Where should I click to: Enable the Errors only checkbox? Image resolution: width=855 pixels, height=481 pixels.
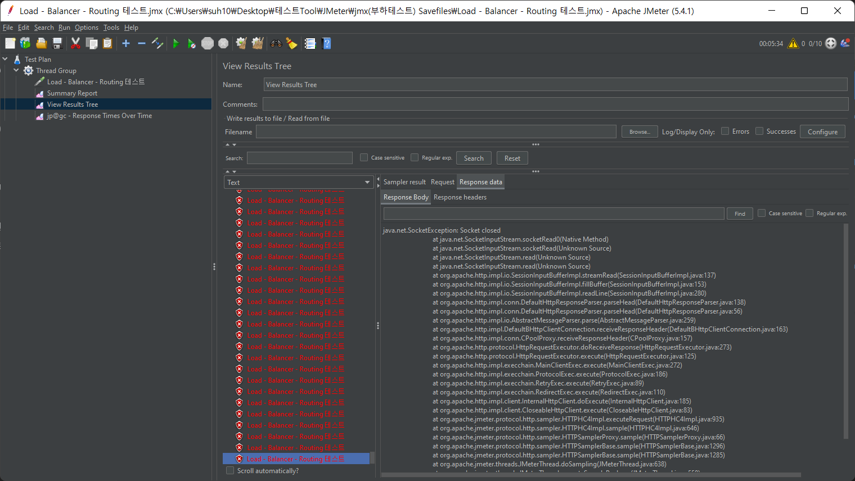click(x=725, y=131)
